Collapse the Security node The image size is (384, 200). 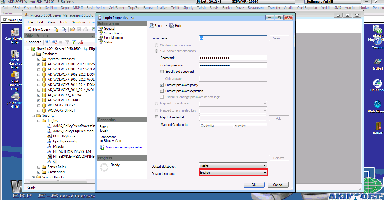33,116
